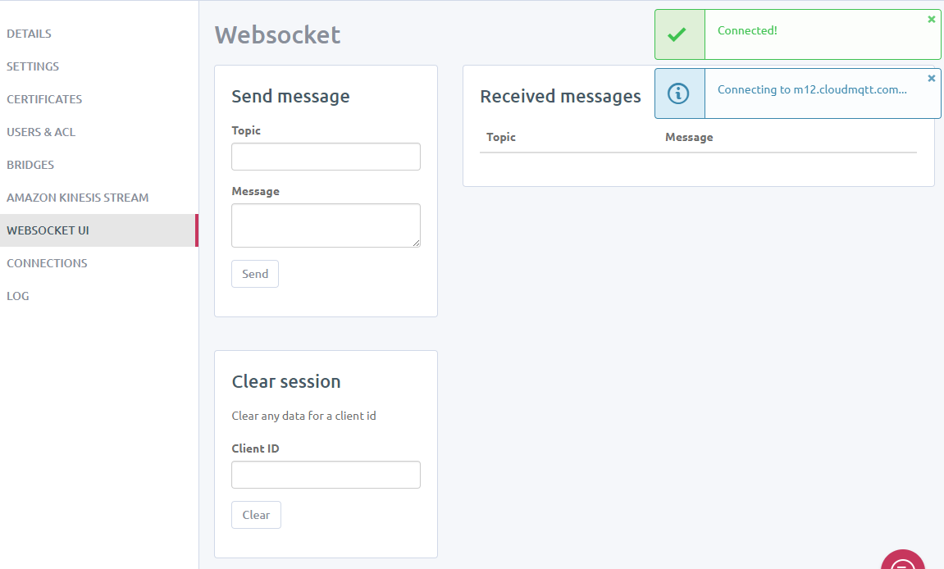944x569 pixels.
Task: Select the highlighted WEBSOCKET UI entry
Action: [47, 230]
